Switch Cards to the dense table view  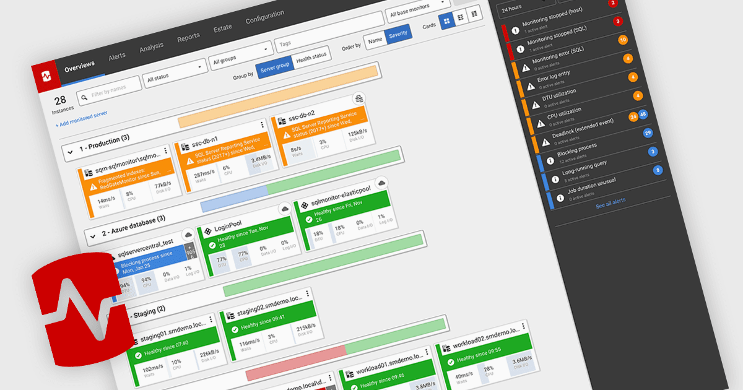[x=474, y=14]
